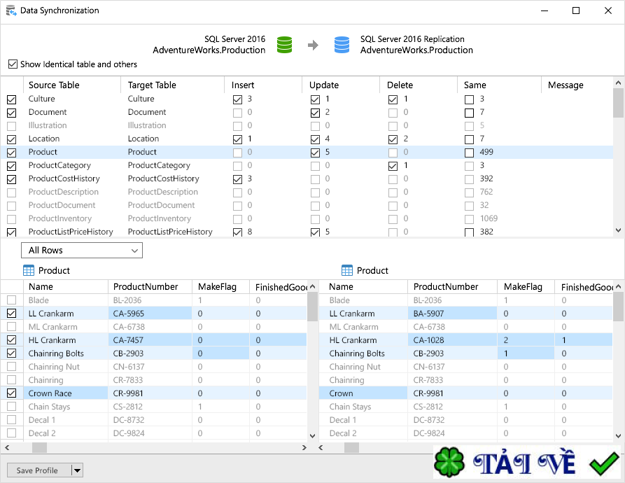
Task: Uncheck the Update checkbox for Product
Action: coord(315,153)
